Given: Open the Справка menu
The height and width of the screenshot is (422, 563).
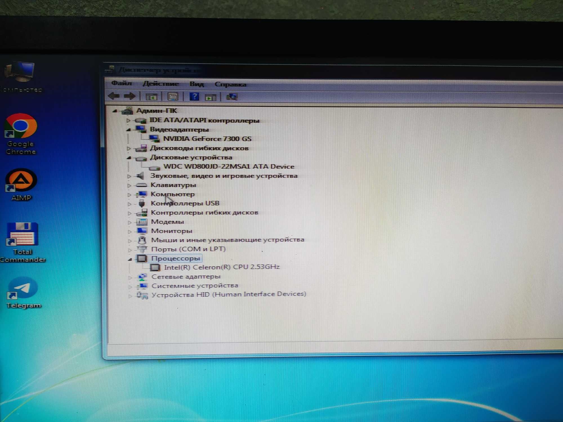Looking at the screenshot, I should point(231,84).
